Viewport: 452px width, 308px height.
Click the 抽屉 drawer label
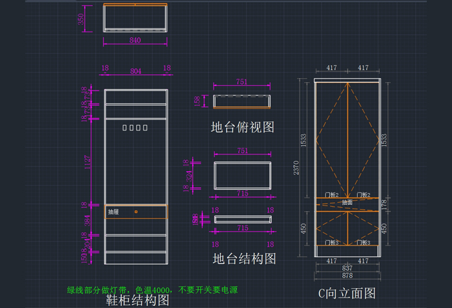pos(113,212)
